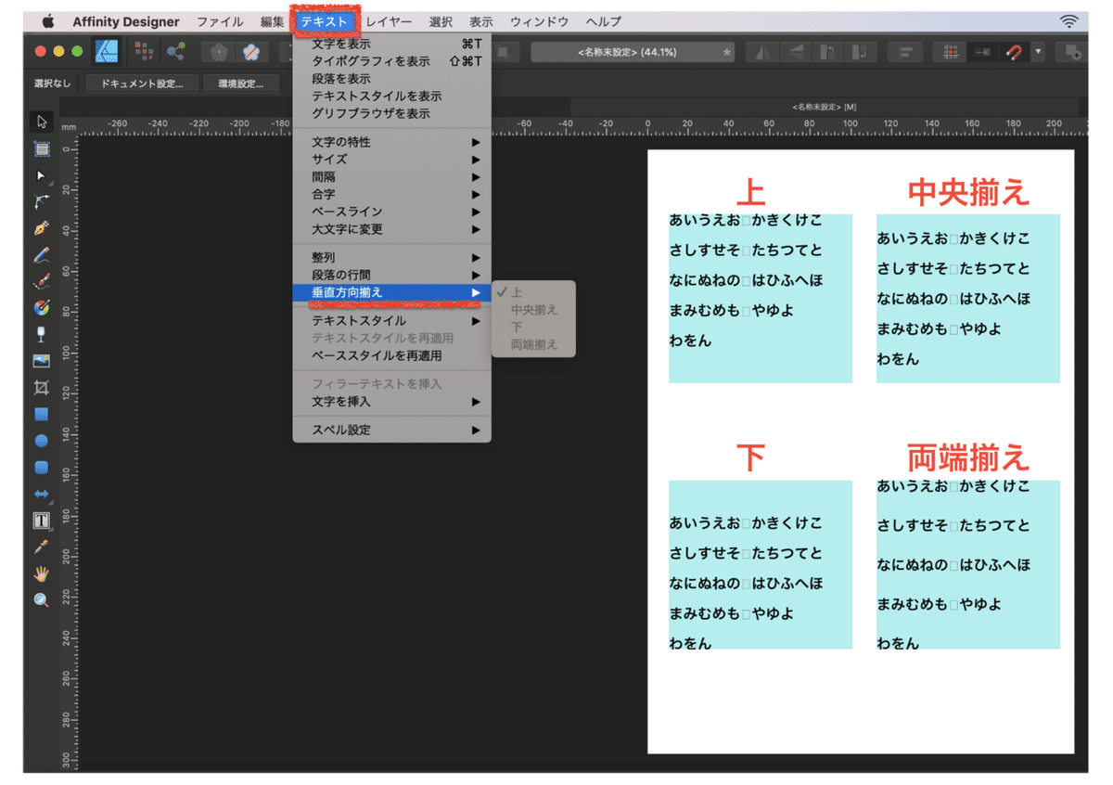Select the Artboard tool
Screen dimensions: 1113x785
(42, 148)
